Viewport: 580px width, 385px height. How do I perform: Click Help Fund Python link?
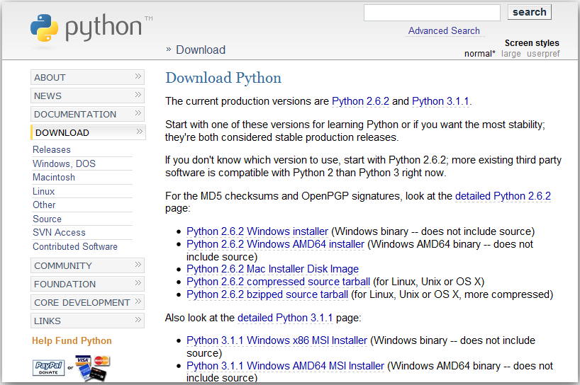point(72,340)
